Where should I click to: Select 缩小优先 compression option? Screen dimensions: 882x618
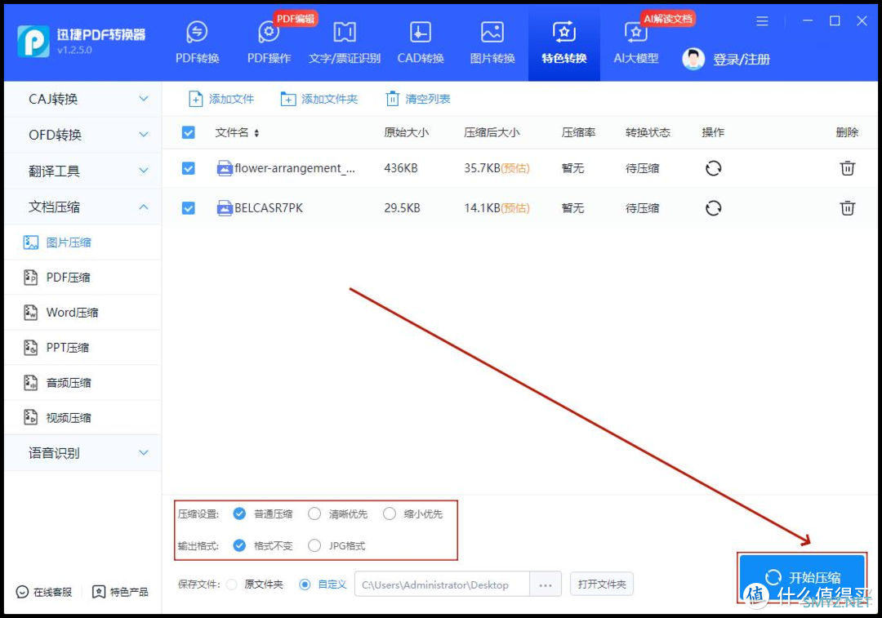390,514
